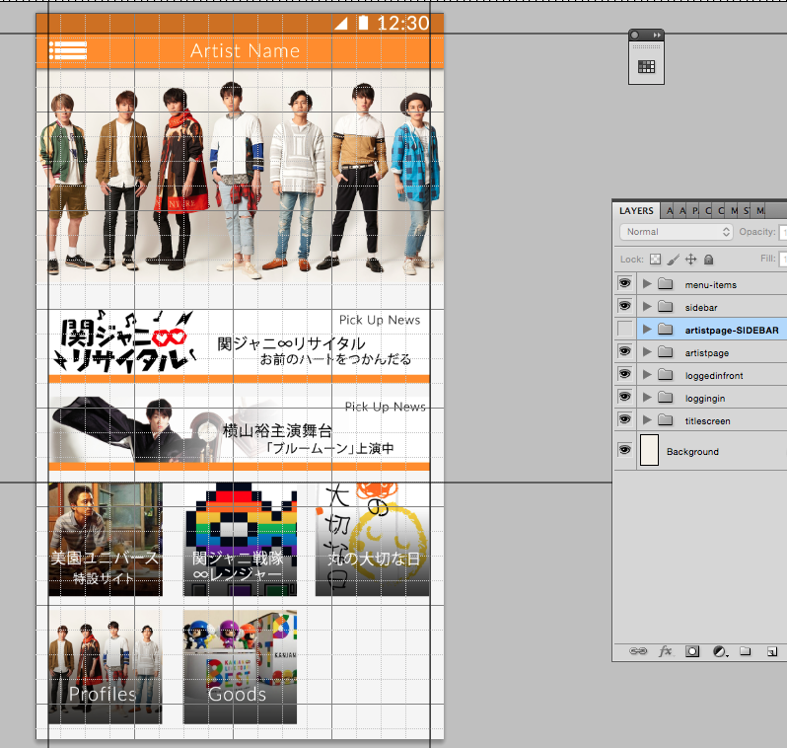The width and height of the screenshot is (787, 748).
Task: Create a new layer group
Action: (x=746, y=651)
